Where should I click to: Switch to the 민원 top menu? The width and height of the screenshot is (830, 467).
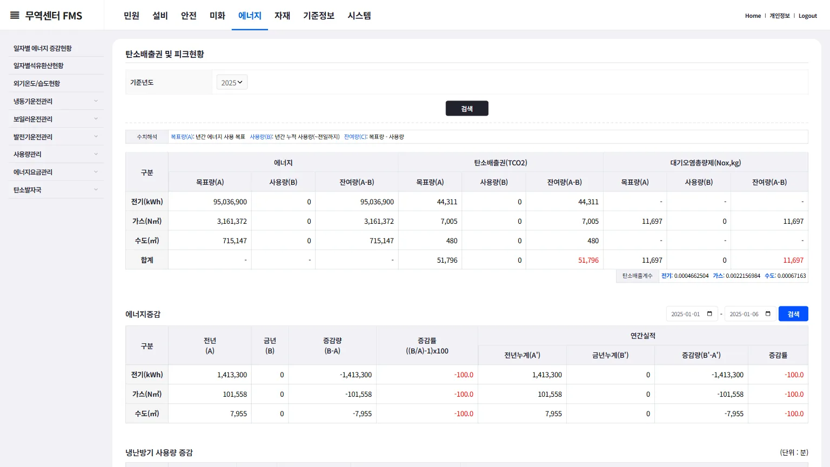point(131,16)
